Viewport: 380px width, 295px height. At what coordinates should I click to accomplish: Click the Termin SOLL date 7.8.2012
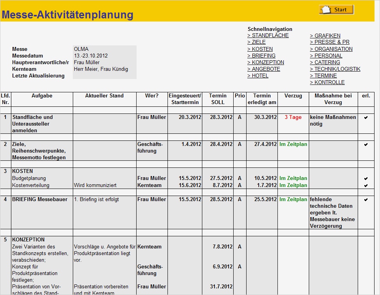click(x=222, y=246)
